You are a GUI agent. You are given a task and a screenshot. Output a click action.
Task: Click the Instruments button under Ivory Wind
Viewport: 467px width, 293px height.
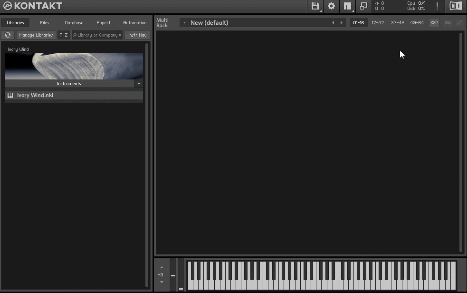pos(69,83)
